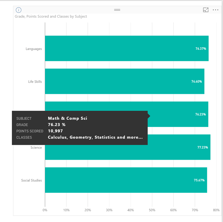Select the Life Skills bar
The height and width of the screenshot is (222, 223).
click(x=125, y=81)
